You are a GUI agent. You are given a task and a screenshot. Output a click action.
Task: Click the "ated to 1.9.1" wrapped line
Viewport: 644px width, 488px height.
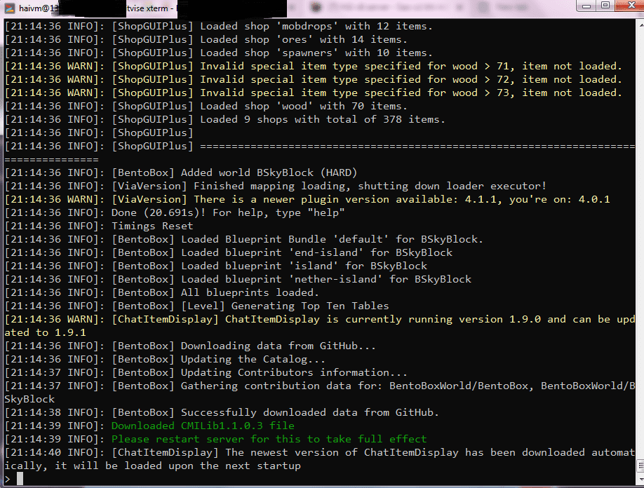45,332
